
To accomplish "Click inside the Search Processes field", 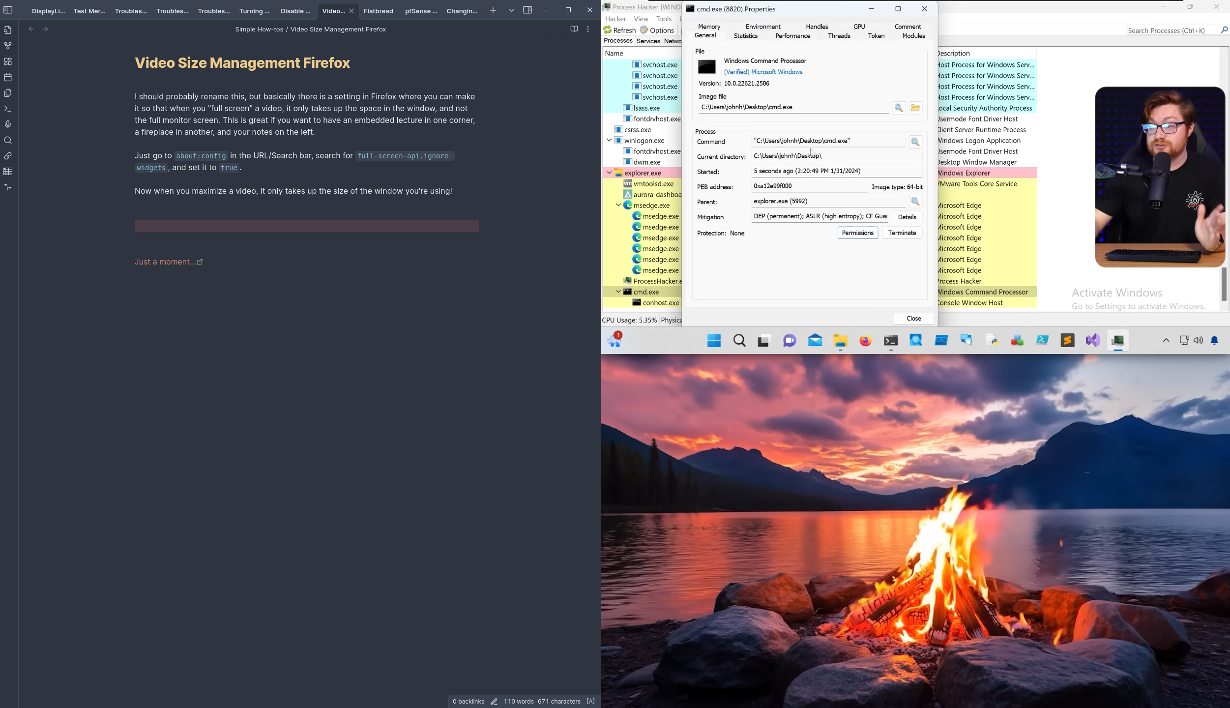I will [1170, 30].
